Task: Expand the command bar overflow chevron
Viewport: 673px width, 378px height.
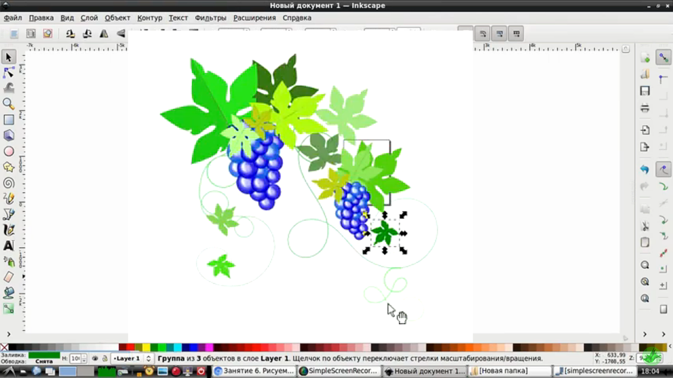Action: click(645, 334)
